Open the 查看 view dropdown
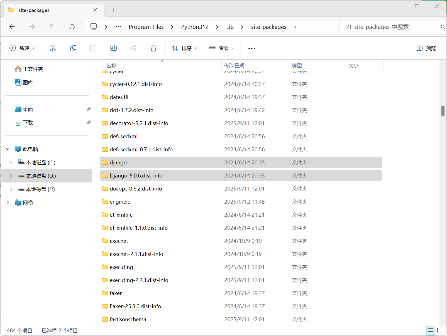This screenshot has width=447, height=336. (222, 48)
